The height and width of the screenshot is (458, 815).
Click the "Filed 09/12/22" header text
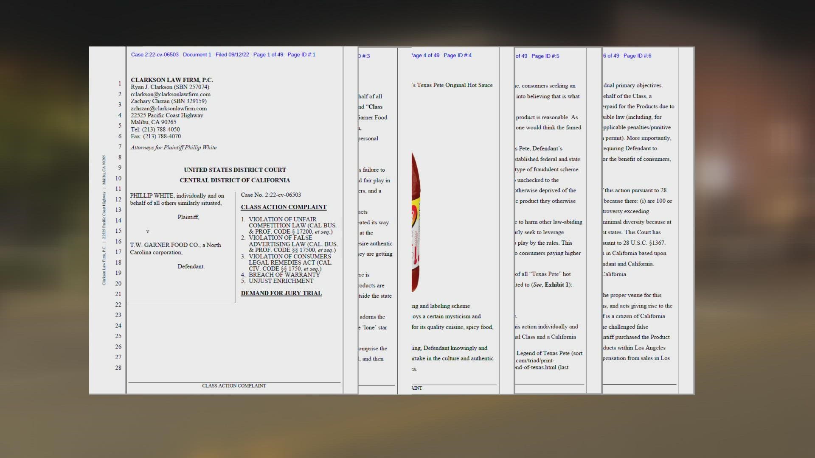pyautogui.click(x=232, y=55)
